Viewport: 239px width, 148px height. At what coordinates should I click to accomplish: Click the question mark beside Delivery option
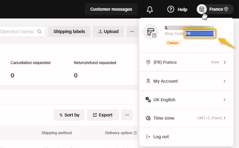click(135, 133)
